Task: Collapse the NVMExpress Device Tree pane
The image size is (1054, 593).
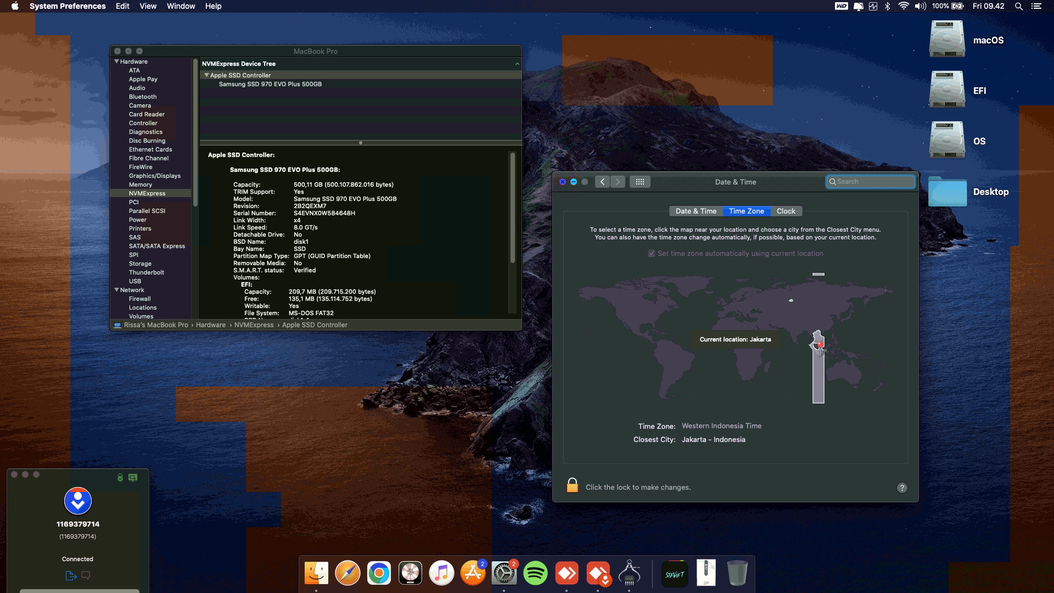Action: point(517,64)
